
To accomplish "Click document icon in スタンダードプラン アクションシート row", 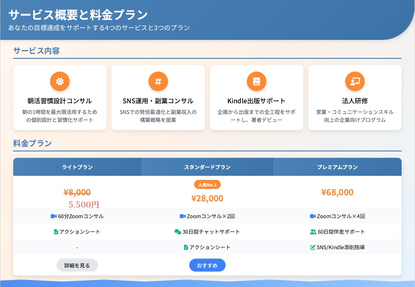I will (x=186, y=248).
